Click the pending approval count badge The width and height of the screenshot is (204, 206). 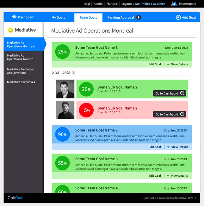(139, 17)
